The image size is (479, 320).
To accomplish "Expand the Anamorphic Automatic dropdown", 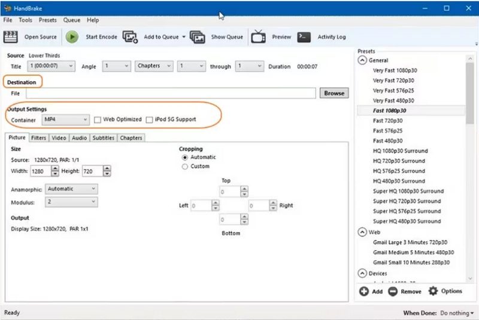I will [x=71, y=189].
